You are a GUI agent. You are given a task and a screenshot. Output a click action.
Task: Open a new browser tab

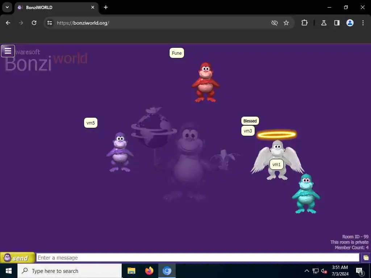(x=106, y=7)
